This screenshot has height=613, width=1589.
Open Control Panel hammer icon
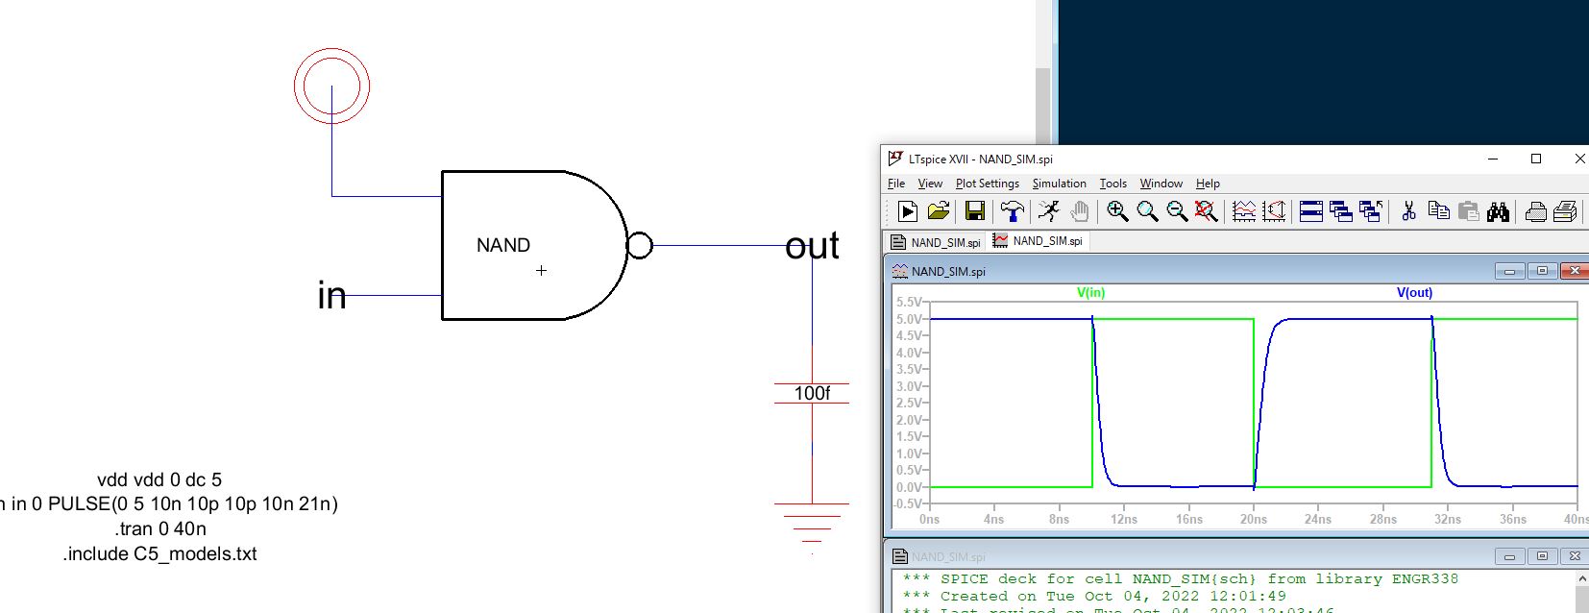click(1012, 211)
